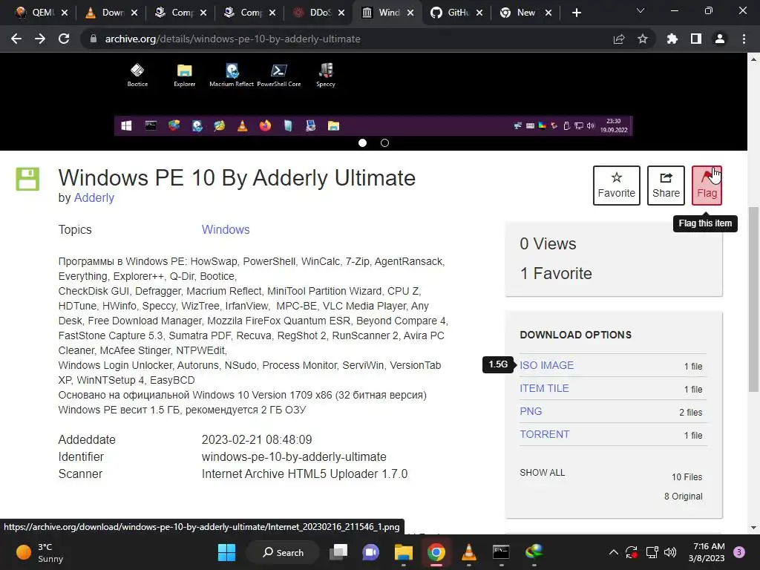Click the Internet Archive HTML5 Uploader 1.7.0 text
760x570 pixels.
[304, 474]
